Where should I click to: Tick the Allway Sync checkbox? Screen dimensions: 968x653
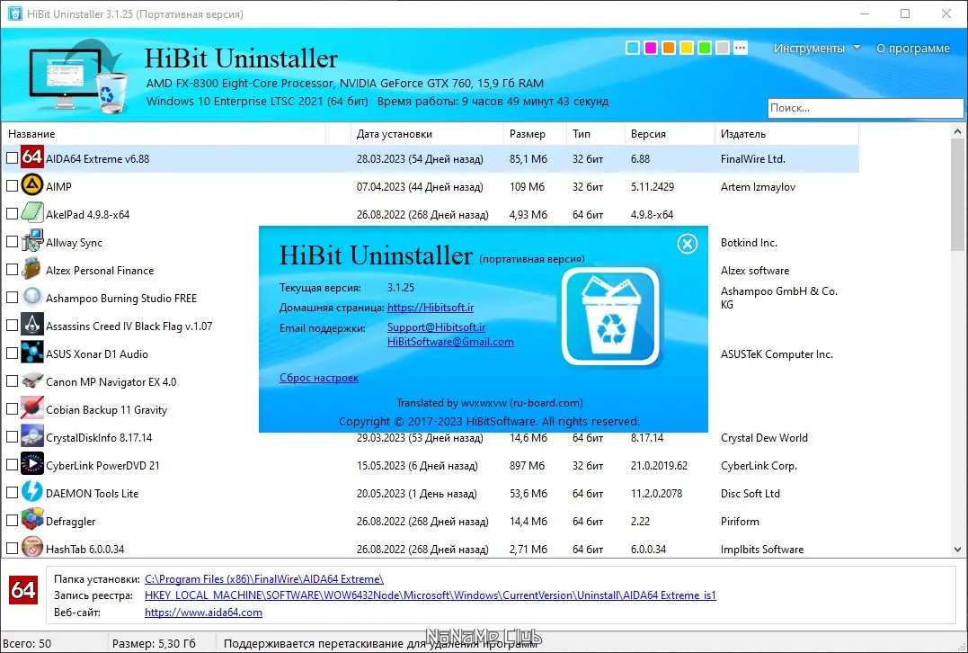pyautogui.click(x=12, y=242)
